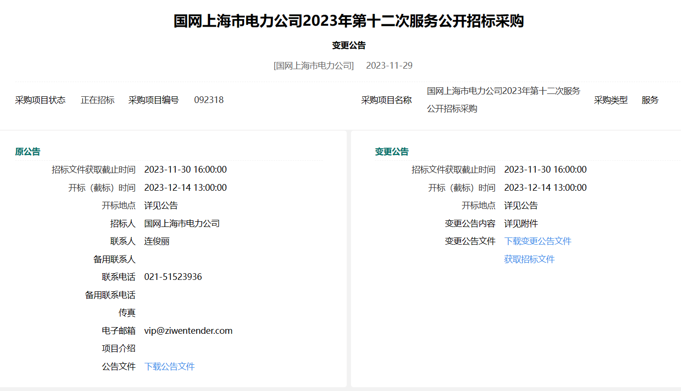The image size is (681, 391).
Task: Click the procurement type 服务 label
Action: (650, 100)
